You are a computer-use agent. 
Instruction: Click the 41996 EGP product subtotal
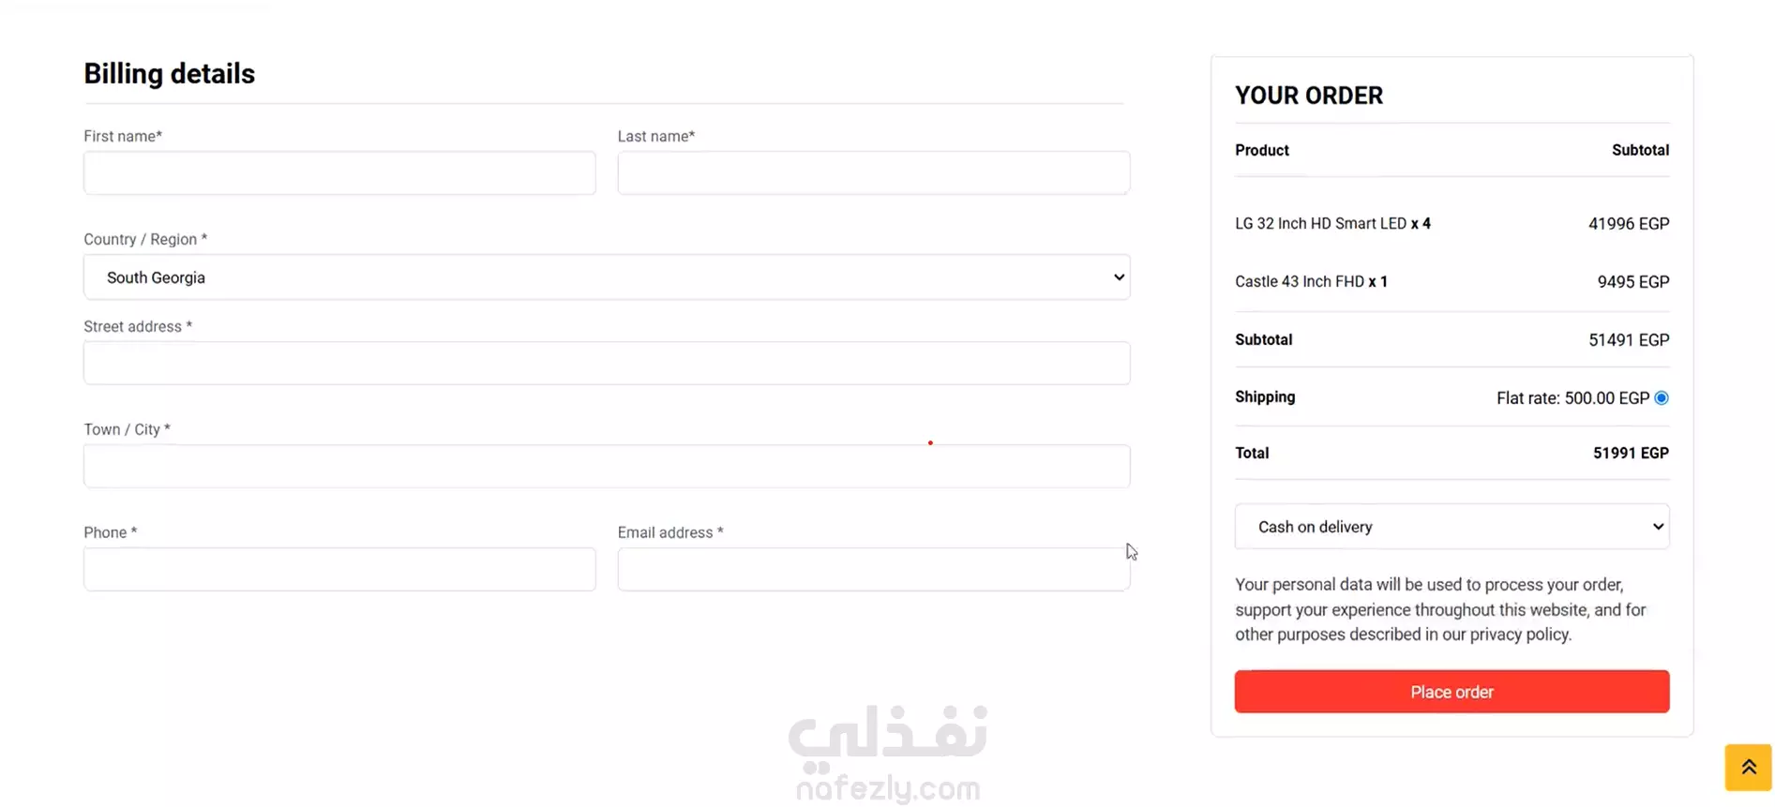(x=1629, y=224)
